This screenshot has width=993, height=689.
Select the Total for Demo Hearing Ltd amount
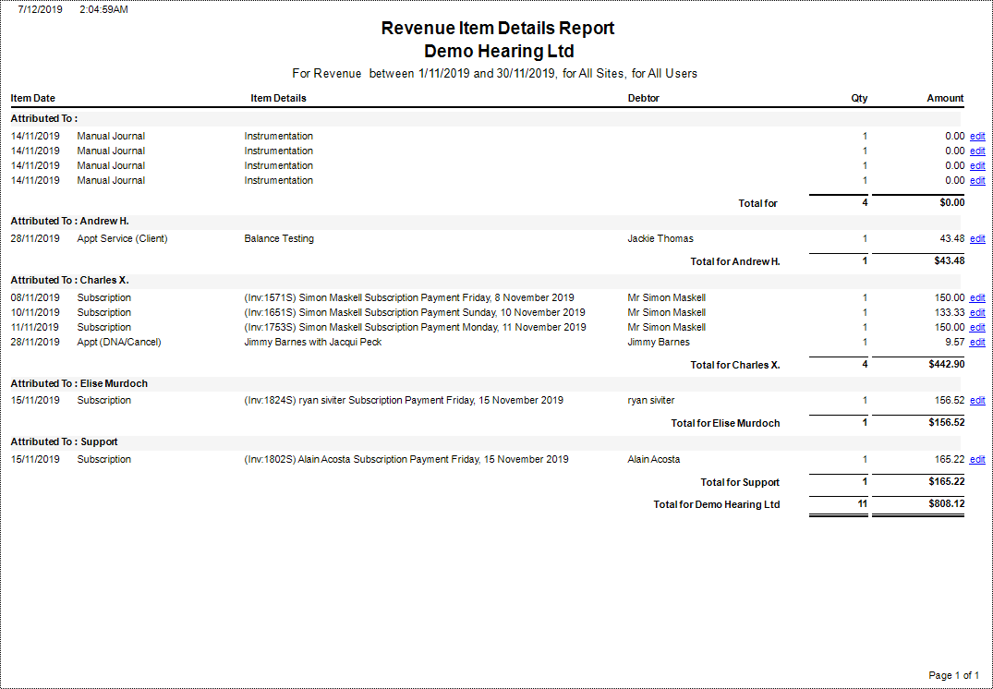pos(944,504)
